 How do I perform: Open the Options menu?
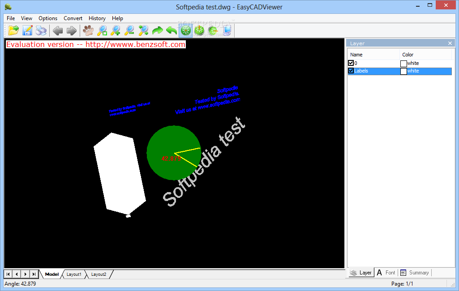[48, 18]
